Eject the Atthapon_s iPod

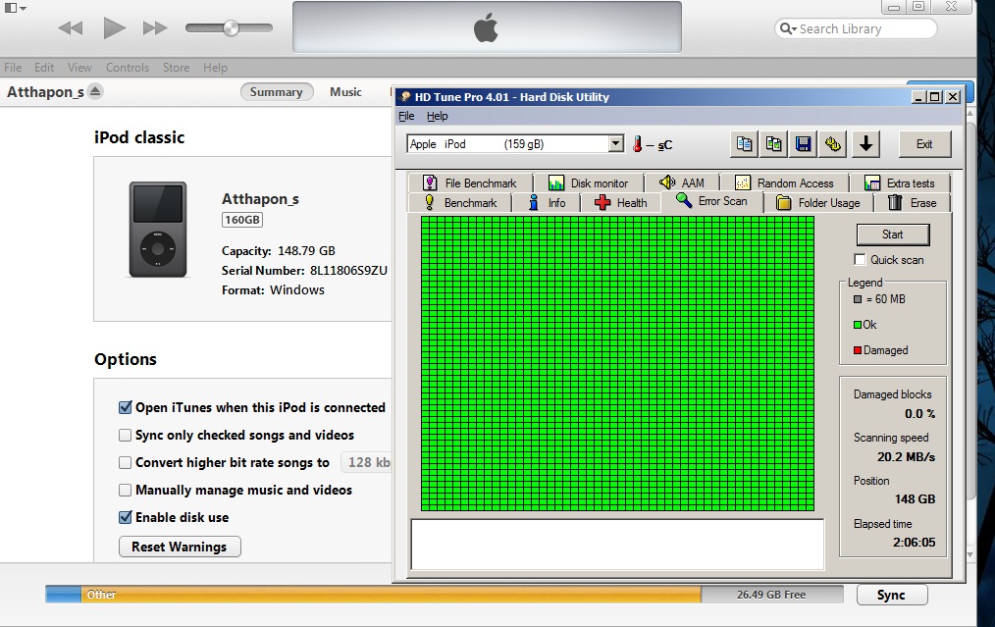point(94,92)
